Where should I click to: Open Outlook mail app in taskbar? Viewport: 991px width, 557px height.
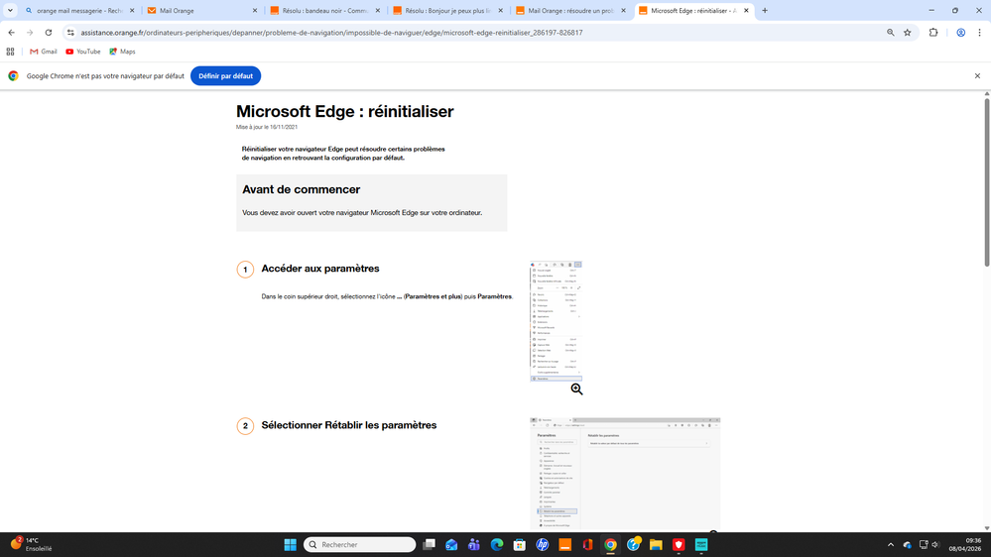click(x=451, y=544)
